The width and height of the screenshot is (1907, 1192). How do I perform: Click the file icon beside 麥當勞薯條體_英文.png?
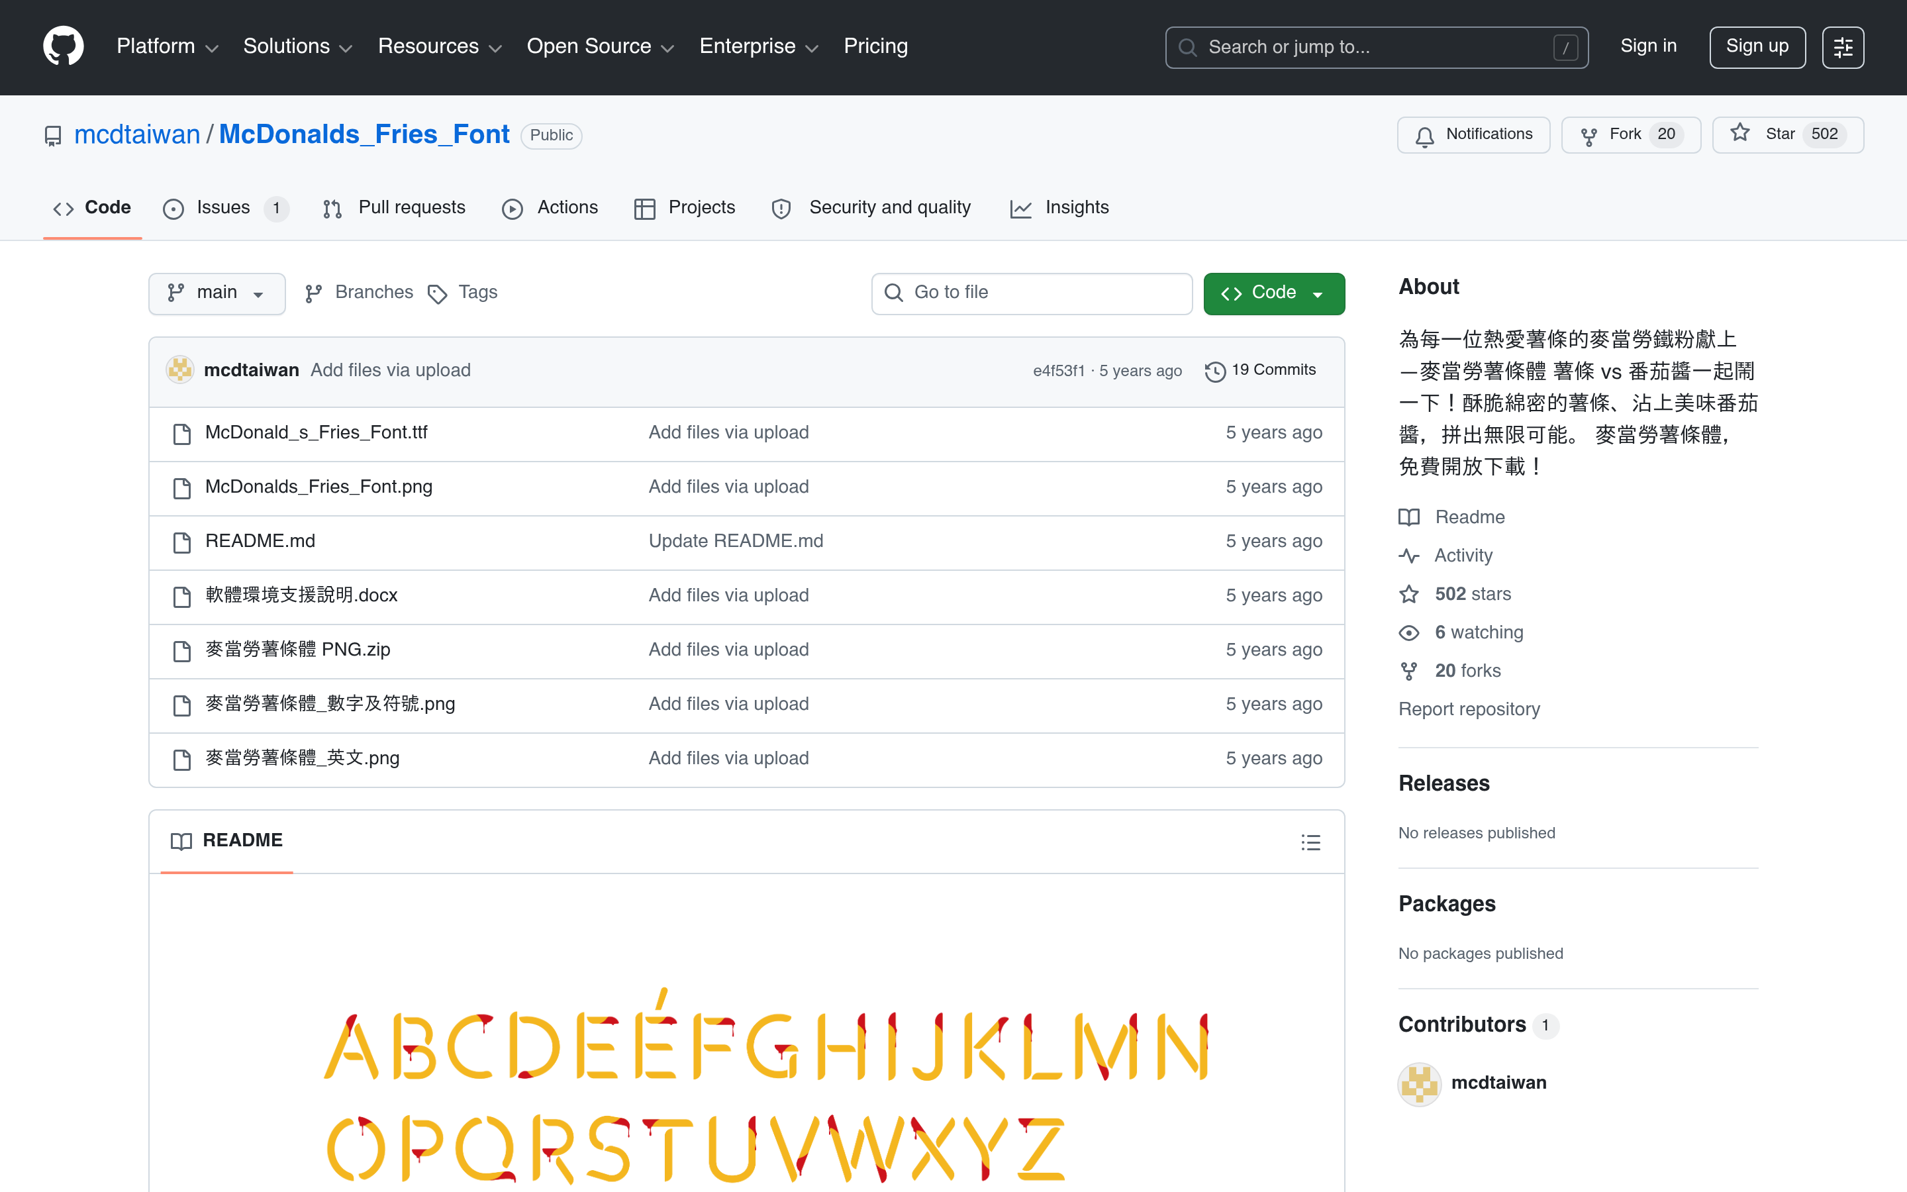pos(182,760)
